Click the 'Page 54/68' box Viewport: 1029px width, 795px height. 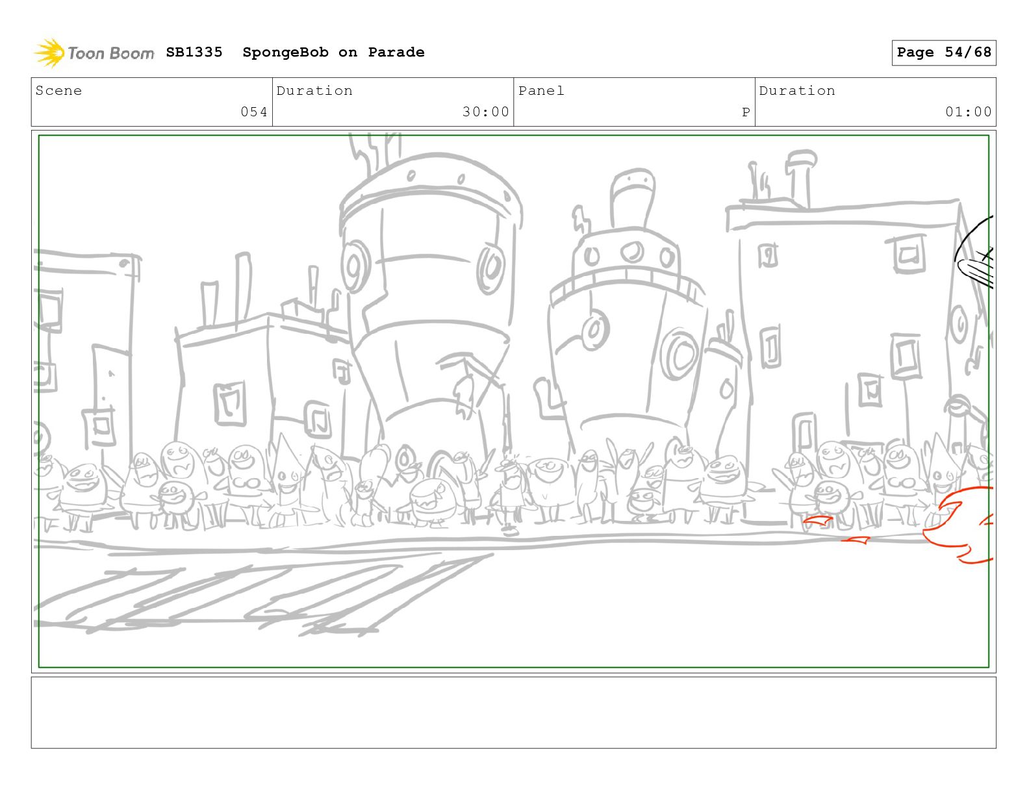pyautogui.click(x=944, y=53)
